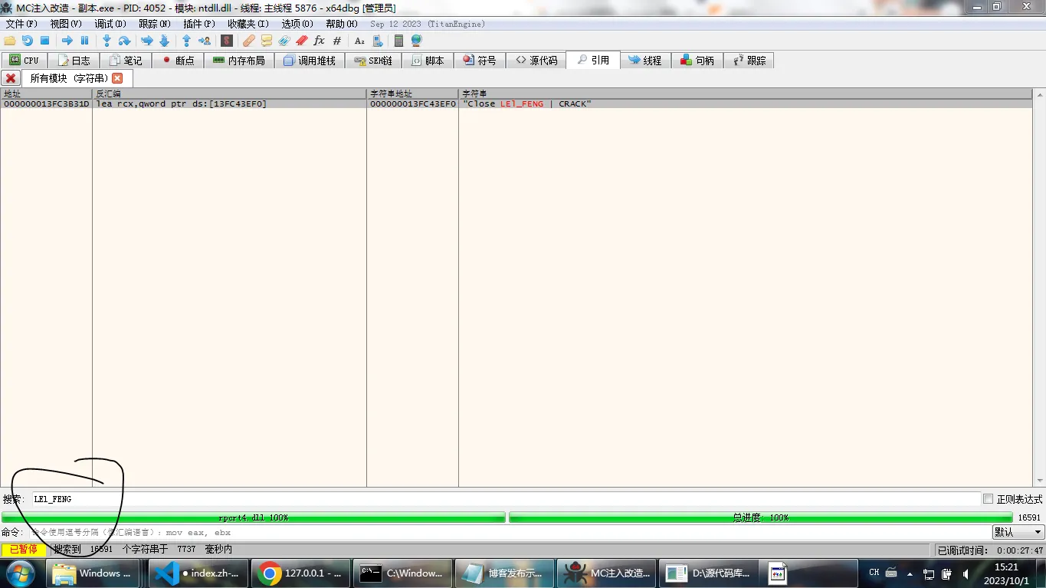Click the Step Over toolbar icon
The height and width of the screenshot is (588, 1046).
pos(124,41)
